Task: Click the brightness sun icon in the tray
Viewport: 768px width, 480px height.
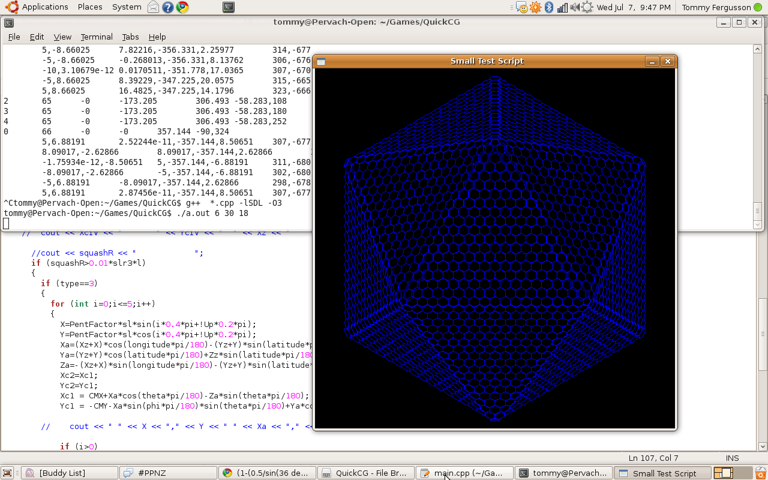Action: (x=586, y=7)
